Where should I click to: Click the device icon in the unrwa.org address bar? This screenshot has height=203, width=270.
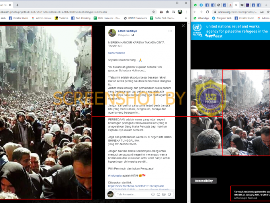(262, 12)
